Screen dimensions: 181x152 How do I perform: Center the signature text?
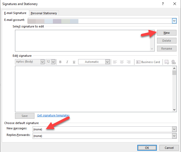point(122,62)
